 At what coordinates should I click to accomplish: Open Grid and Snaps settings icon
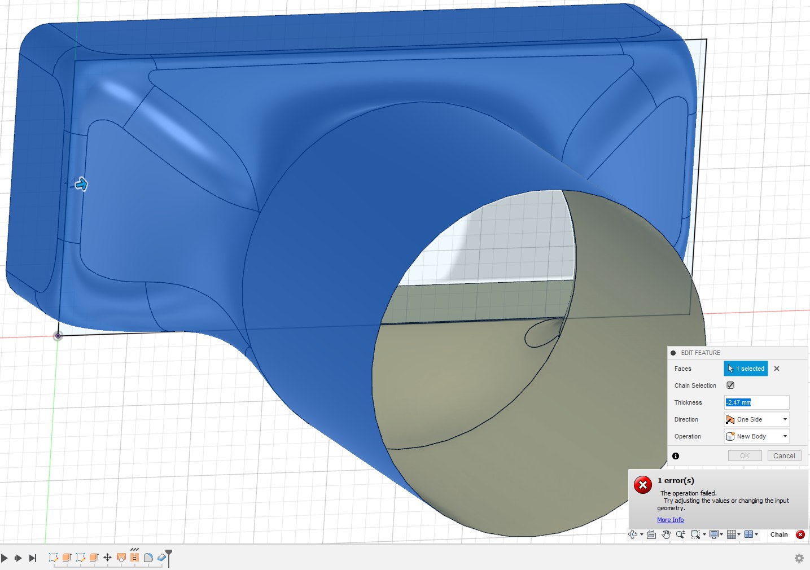pos(732,534)
